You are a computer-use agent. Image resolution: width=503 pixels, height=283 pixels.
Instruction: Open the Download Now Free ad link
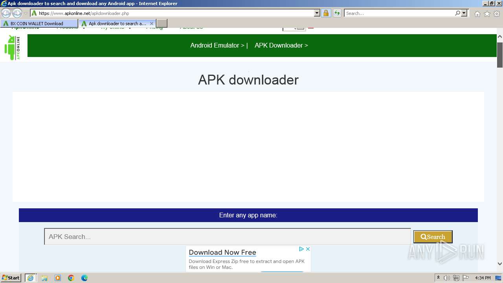point(222,252)
